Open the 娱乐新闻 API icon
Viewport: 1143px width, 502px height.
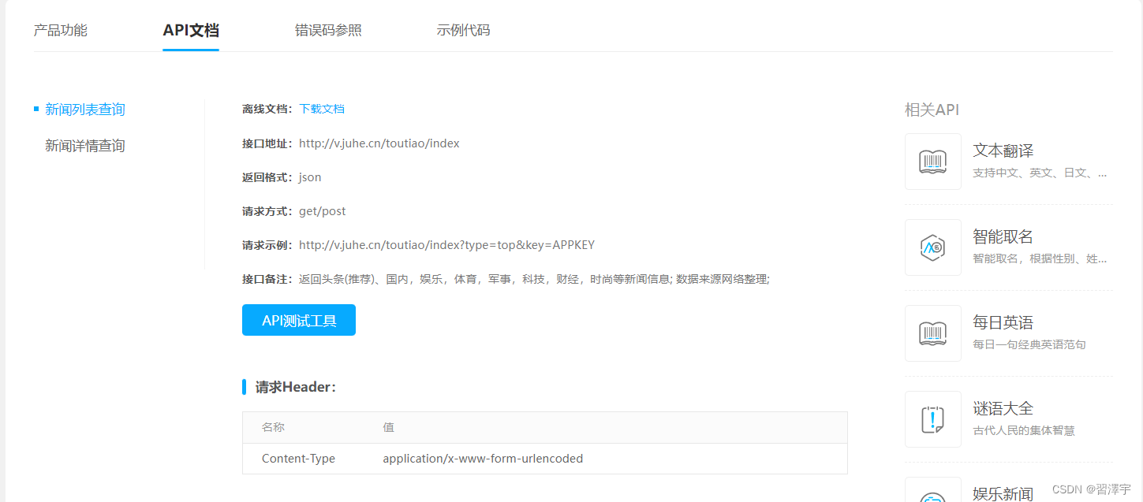pyautogui.click(x=933, y=490)
